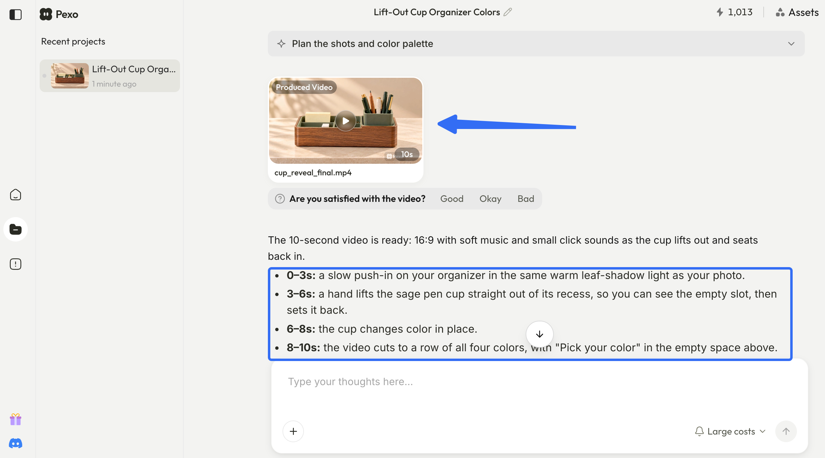Viewport: 825px width, 458px height.
Task: Send message with up-arrow button
Action: point(786,431)
